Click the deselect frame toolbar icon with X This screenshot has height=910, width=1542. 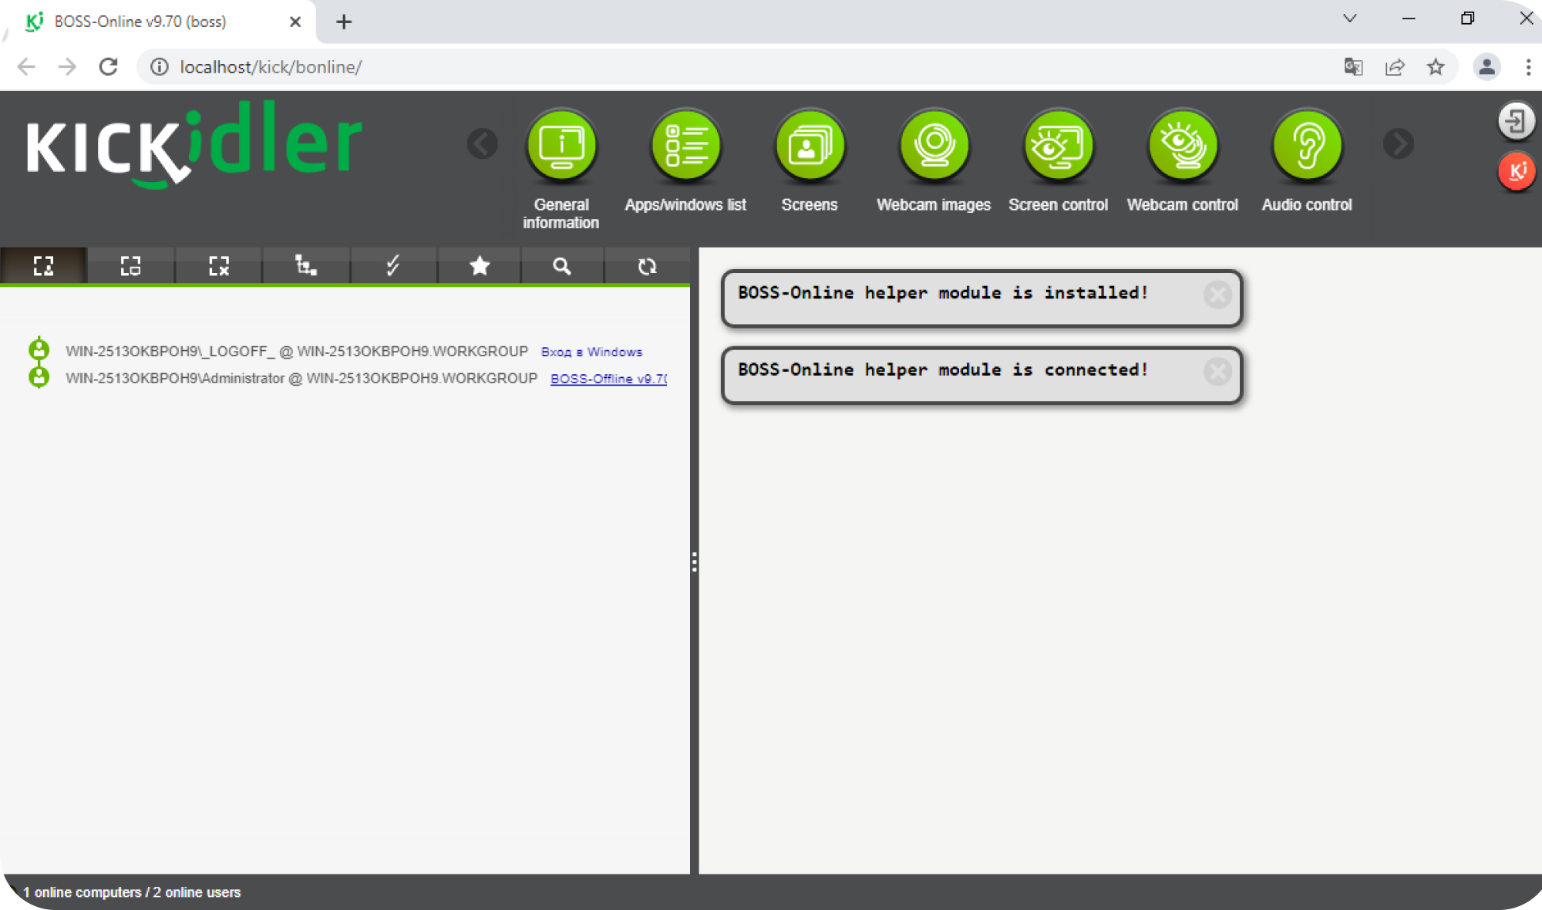tap(218, 266)
